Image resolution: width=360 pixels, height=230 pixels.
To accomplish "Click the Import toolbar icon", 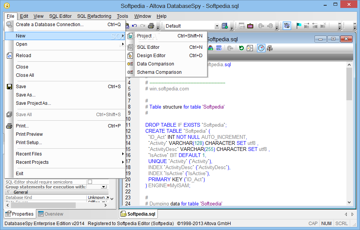I will [270, 26].
